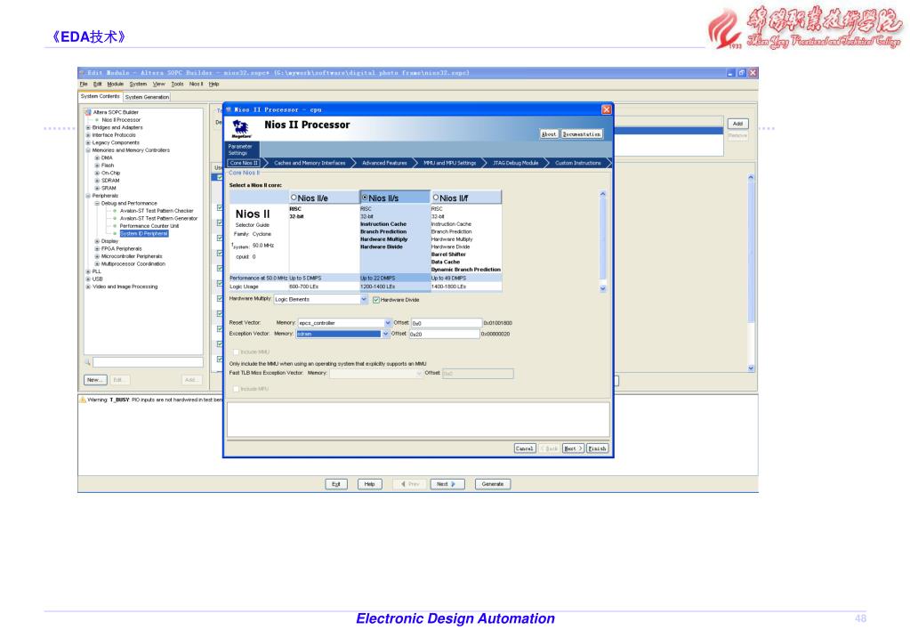Click the Exit button at the bottom
Viewport: 910px width, 630px height.
click(336, 484)
